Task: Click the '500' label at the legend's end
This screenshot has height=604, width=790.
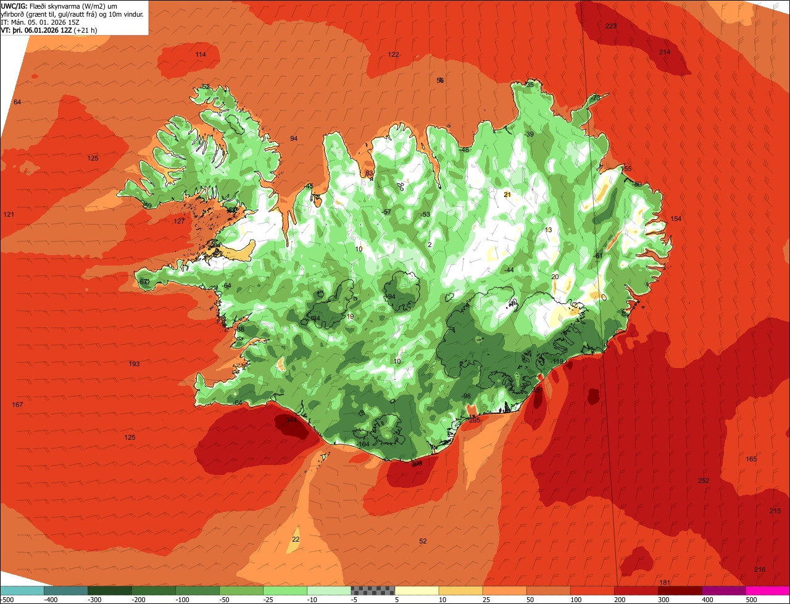Action: coord(750,600)
